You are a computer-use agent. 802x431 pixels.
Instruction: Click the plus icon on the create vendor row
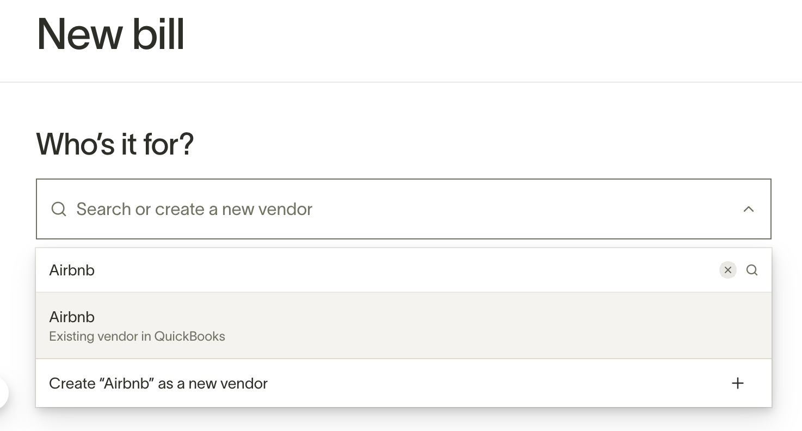pos(737,383)
